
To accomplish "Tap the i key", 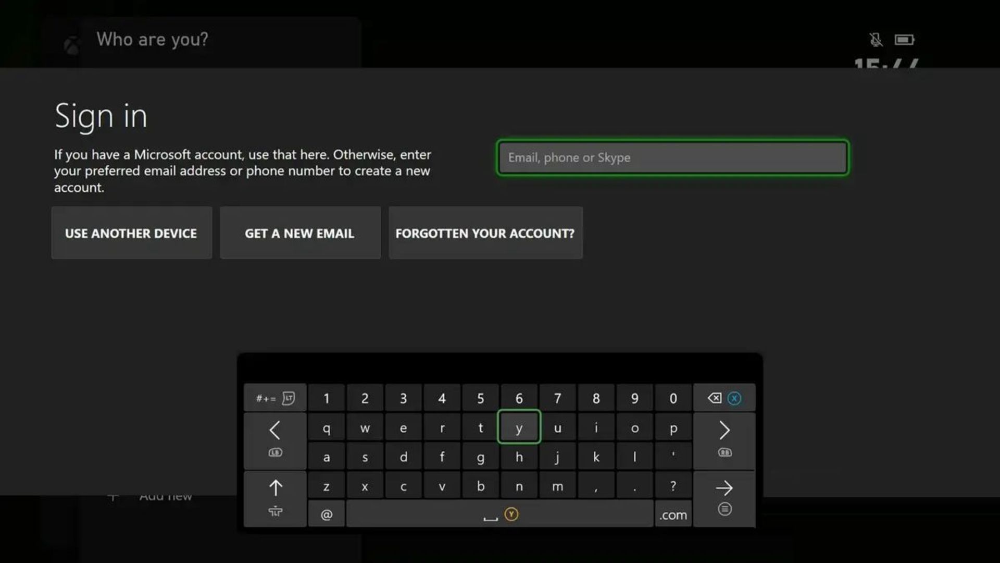I will (596, 428).
